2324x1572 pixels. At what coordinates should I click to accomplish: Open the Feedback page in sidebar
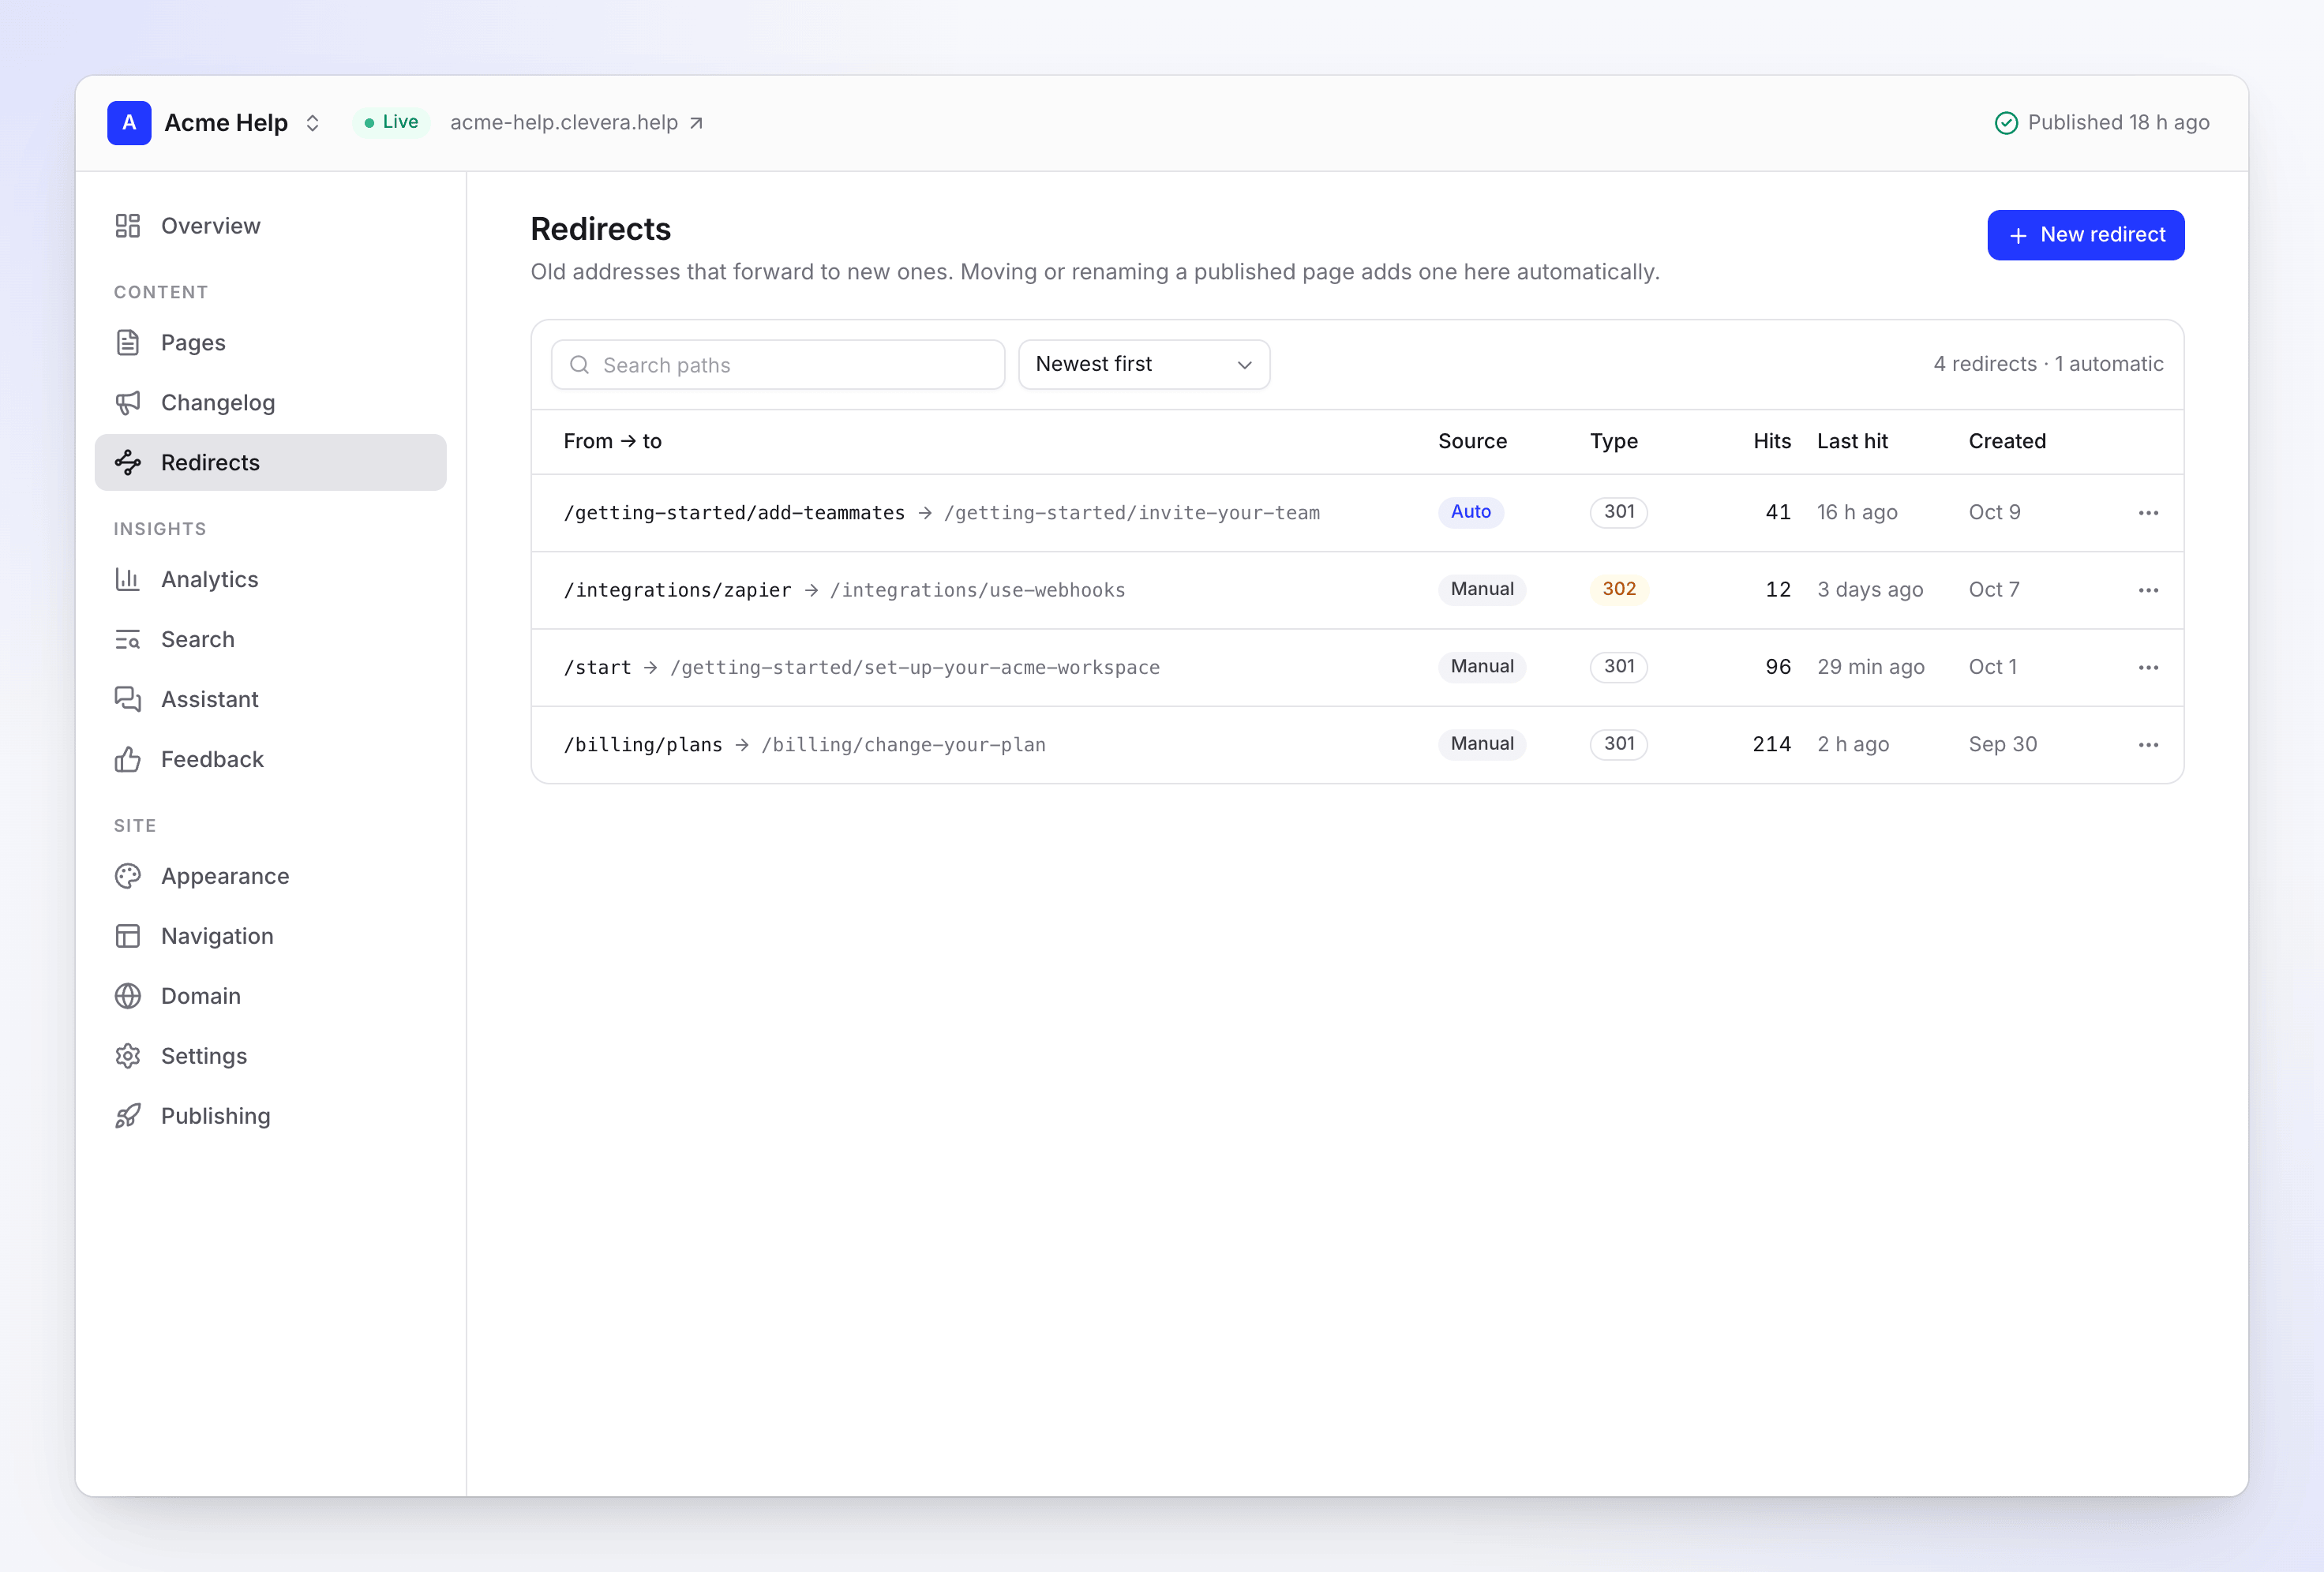(x=270, y=759)
